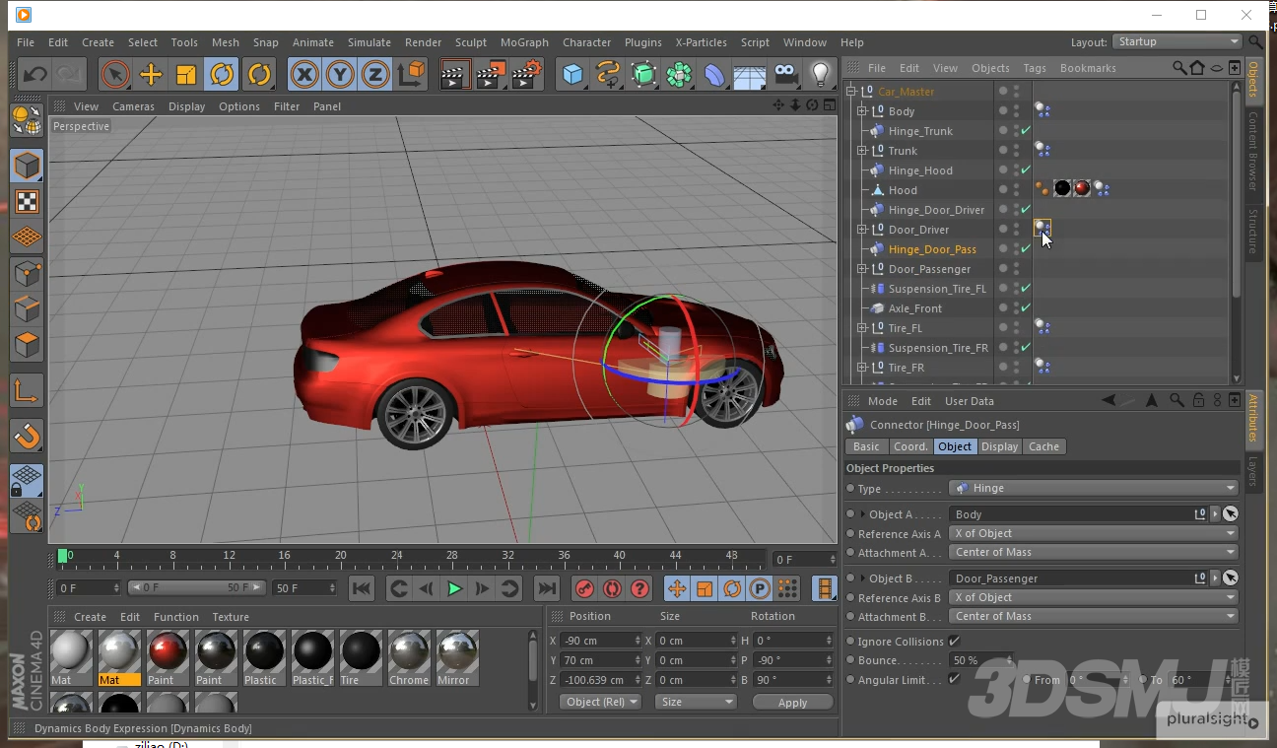Click the Coordinate System icon
The height and width of the screenshot is (748, 1277).
click(412, 74)
